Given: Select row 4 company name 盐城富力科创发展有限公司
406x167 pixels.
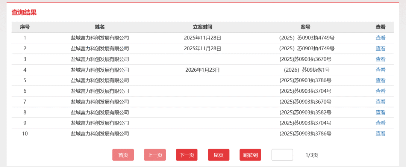Looking at the screenshot, I should click(x=100, y=70).
